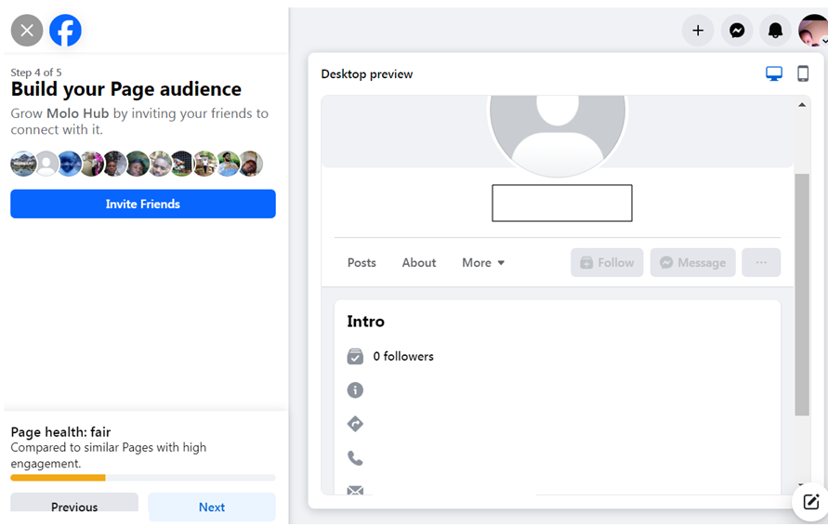The width and height of the screenshot is (828, 527).
Task: Click the directions arrow icon in Intro
Action: [x=355, y=424]
